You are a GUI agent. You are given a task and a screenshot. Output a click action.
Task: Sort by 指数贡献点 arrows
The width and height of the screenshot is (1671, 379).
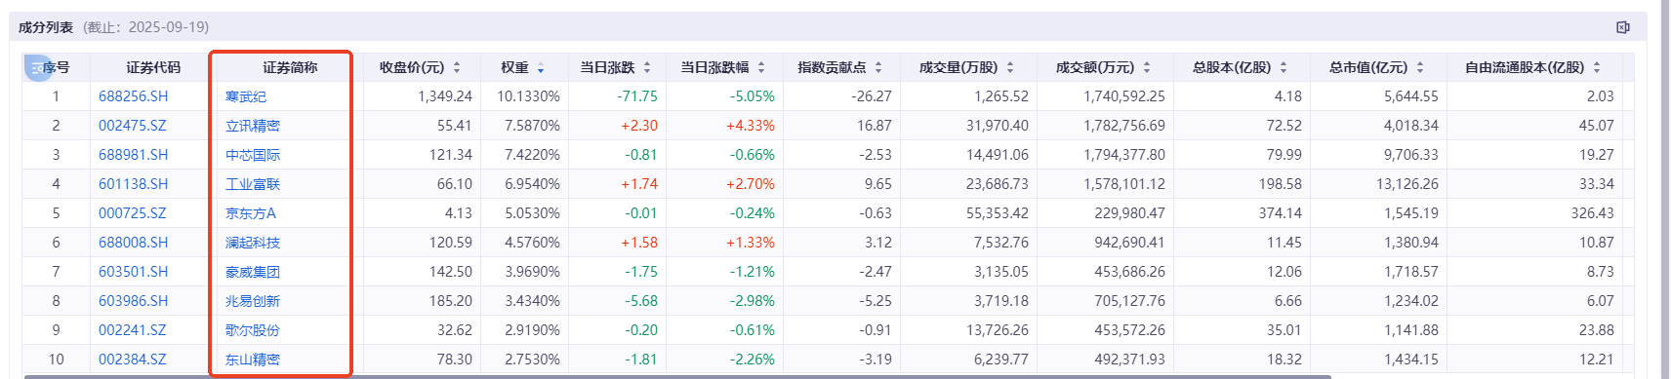click(878, 67)
